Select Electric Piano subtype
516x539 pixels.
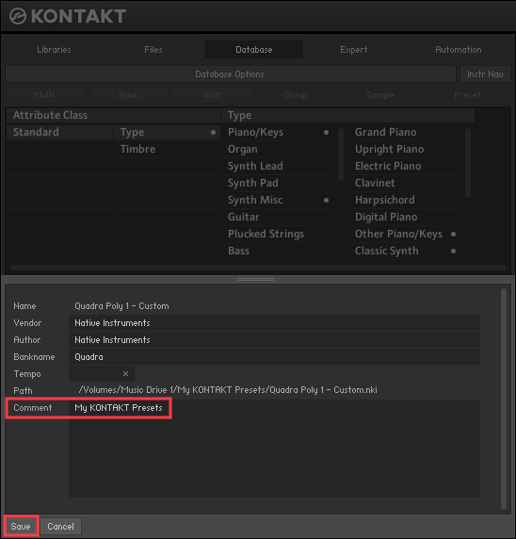[405, 166]
